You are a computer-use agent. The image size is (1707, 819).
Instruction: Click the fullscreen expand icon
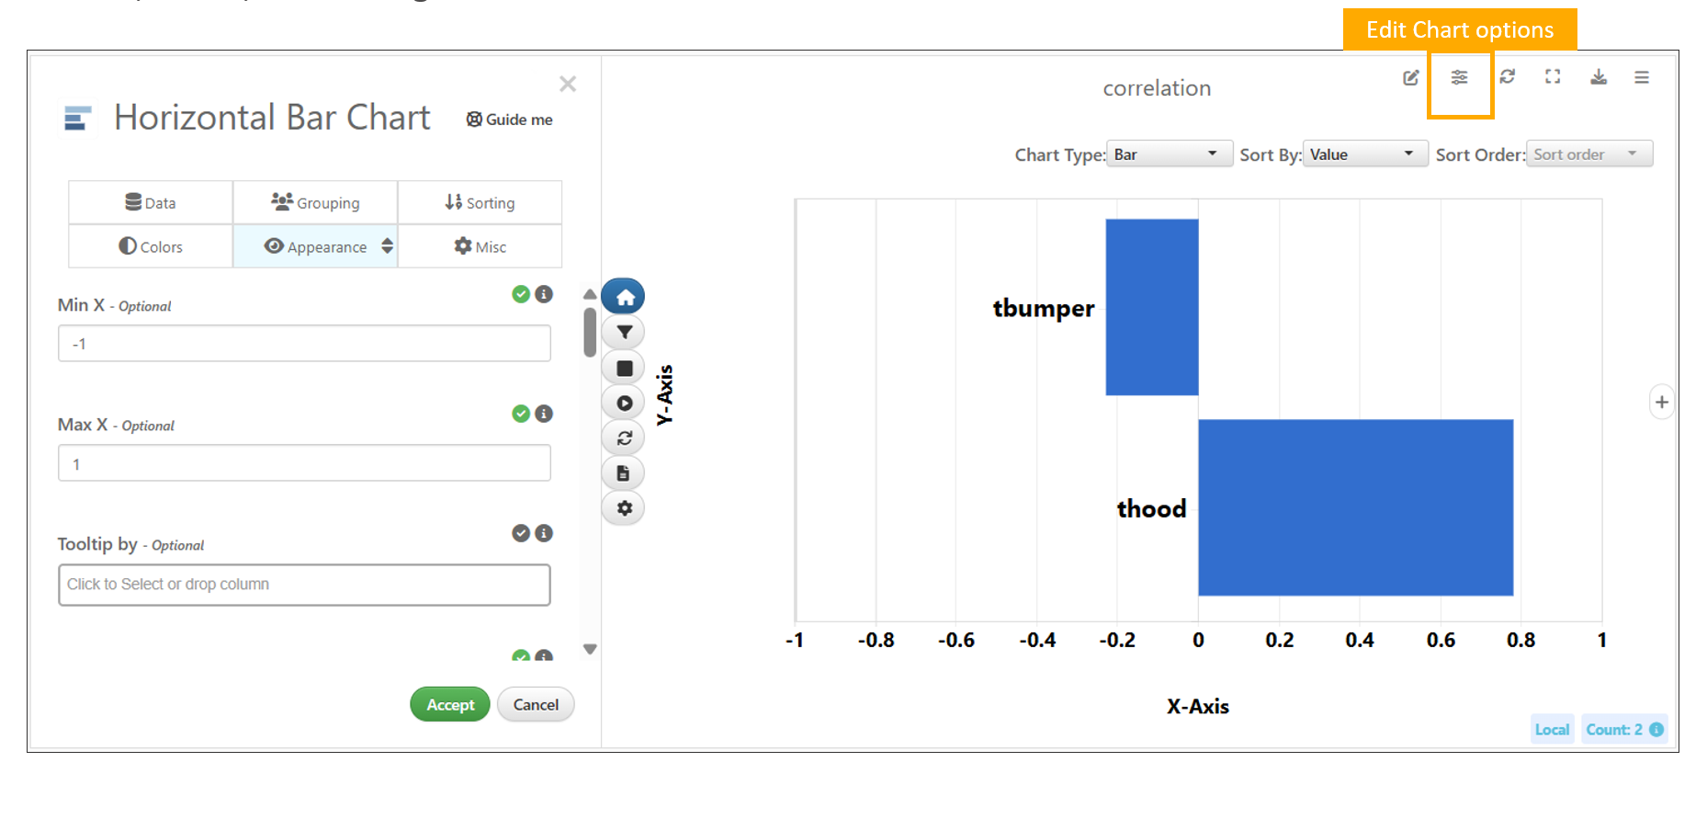[x=1553, y=77]
